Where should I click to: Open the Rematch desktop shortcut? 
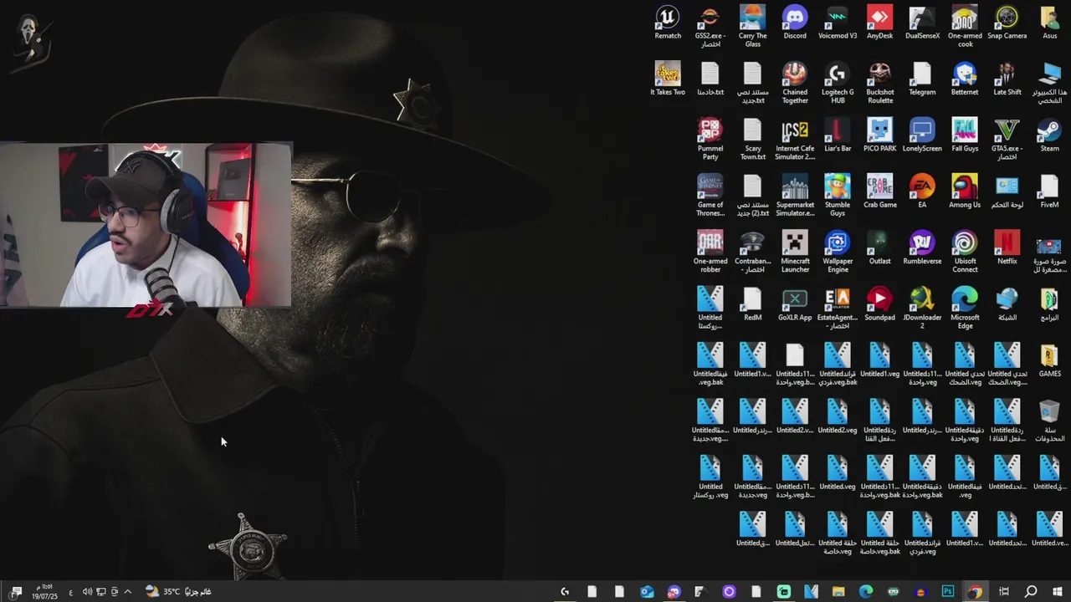(668, 23)
